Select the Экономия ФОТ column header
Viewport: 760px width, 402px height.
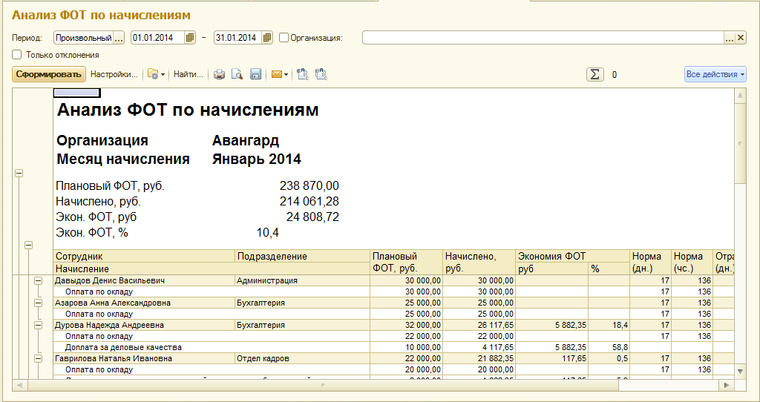tap(573, 256)
